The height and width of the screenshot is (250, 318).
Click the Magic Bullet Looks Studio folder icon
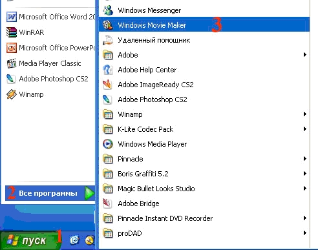pyautogui.click(x=108, y=189)
